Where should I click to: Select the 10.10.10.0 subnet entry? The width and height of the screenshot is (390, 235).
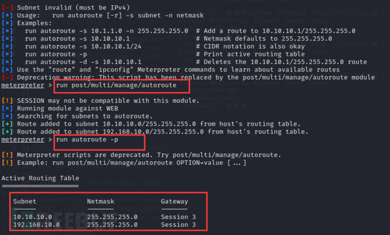click(x=33, y=217)
